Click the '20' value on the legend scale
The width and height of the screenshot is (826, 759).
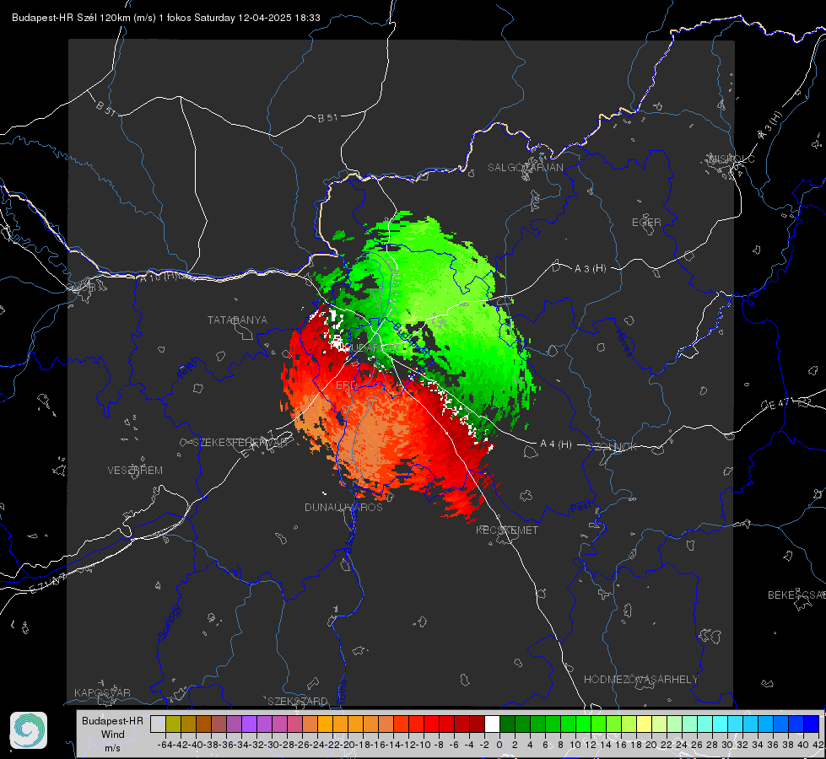(651, 745)
